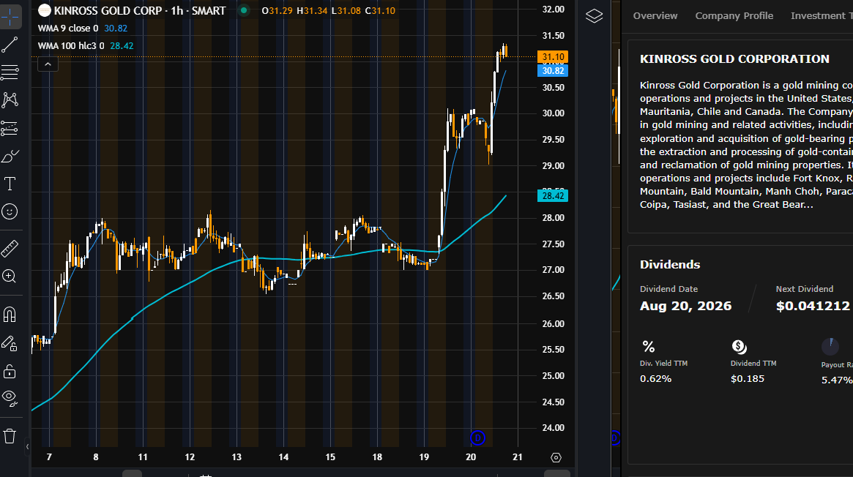Select the WMA 9 close indicator legend

[x=68, y=29]
